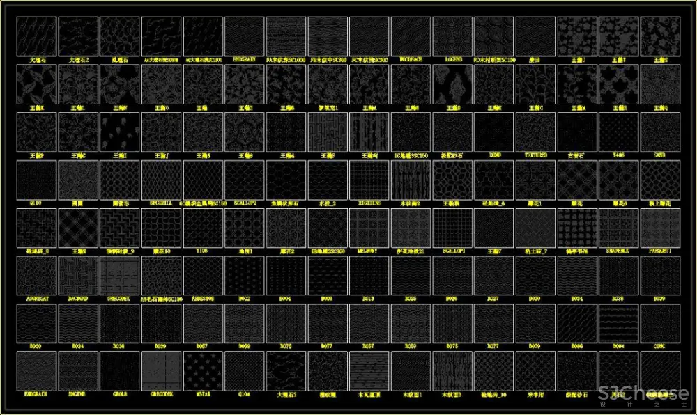Click the ASBESTOS pattern thumbnail
Screen dimensions: 697x415
tap(203, 276)
